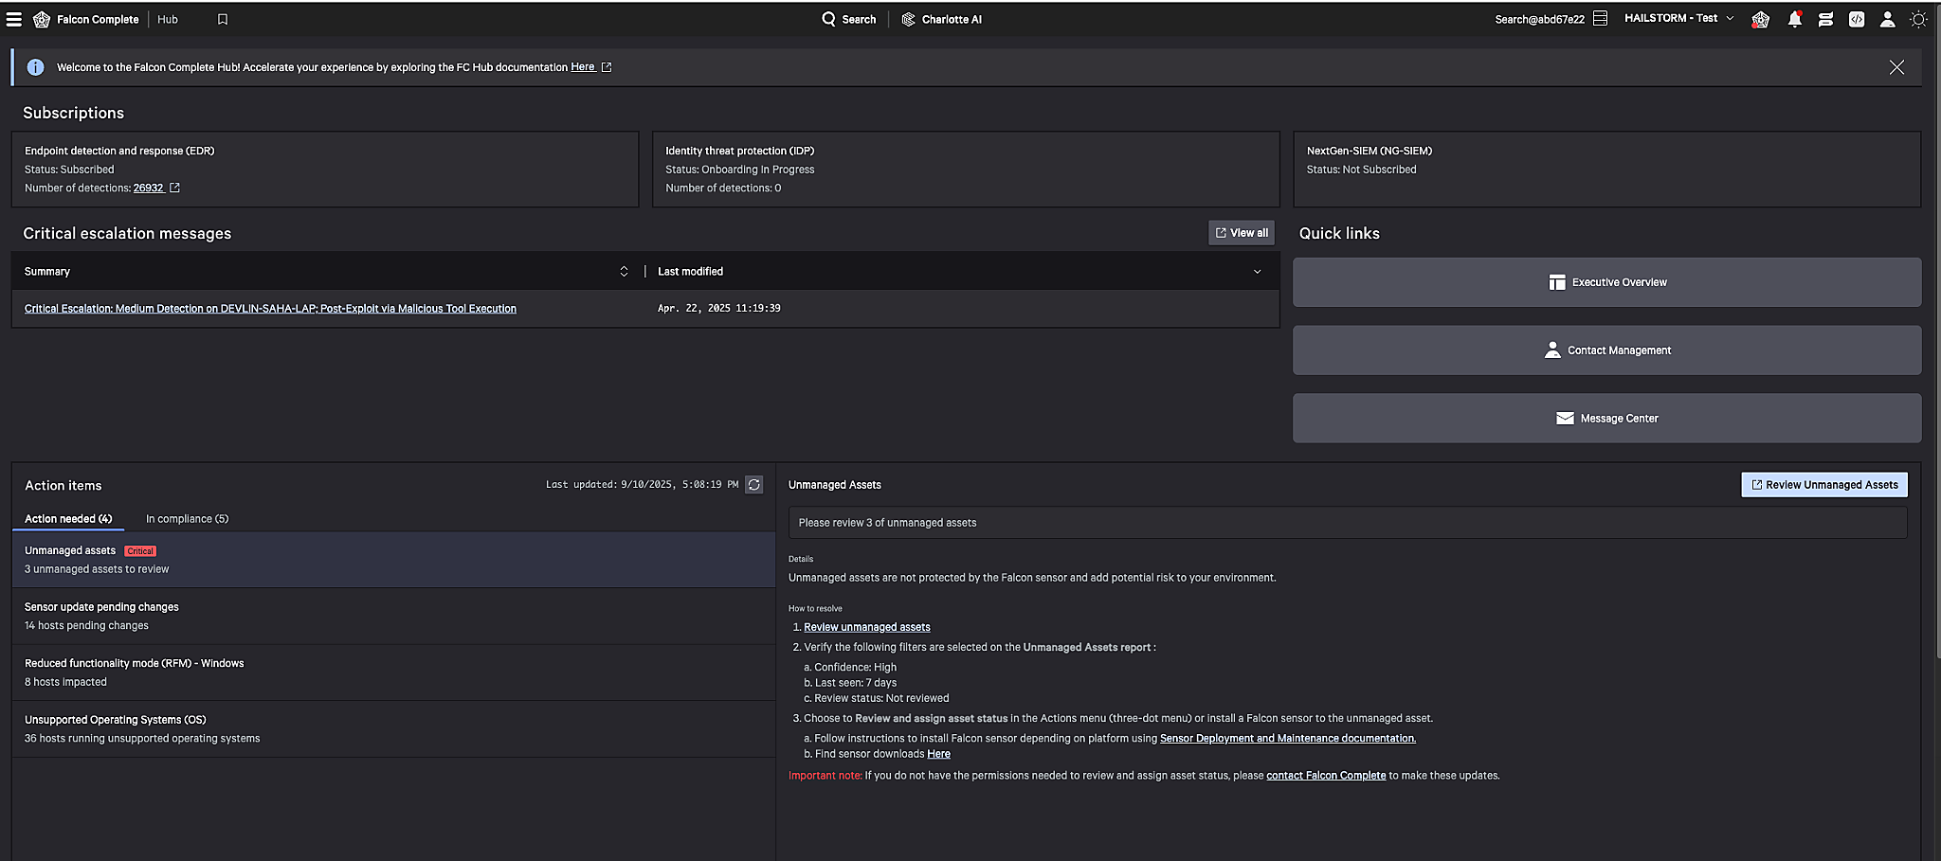
Task: Click the developer code icon in header
Action: coord(1856,19)
